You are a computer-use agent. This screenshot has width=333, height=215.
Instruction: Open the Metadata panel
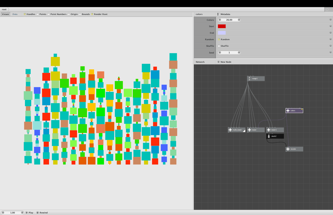point(224,14)
